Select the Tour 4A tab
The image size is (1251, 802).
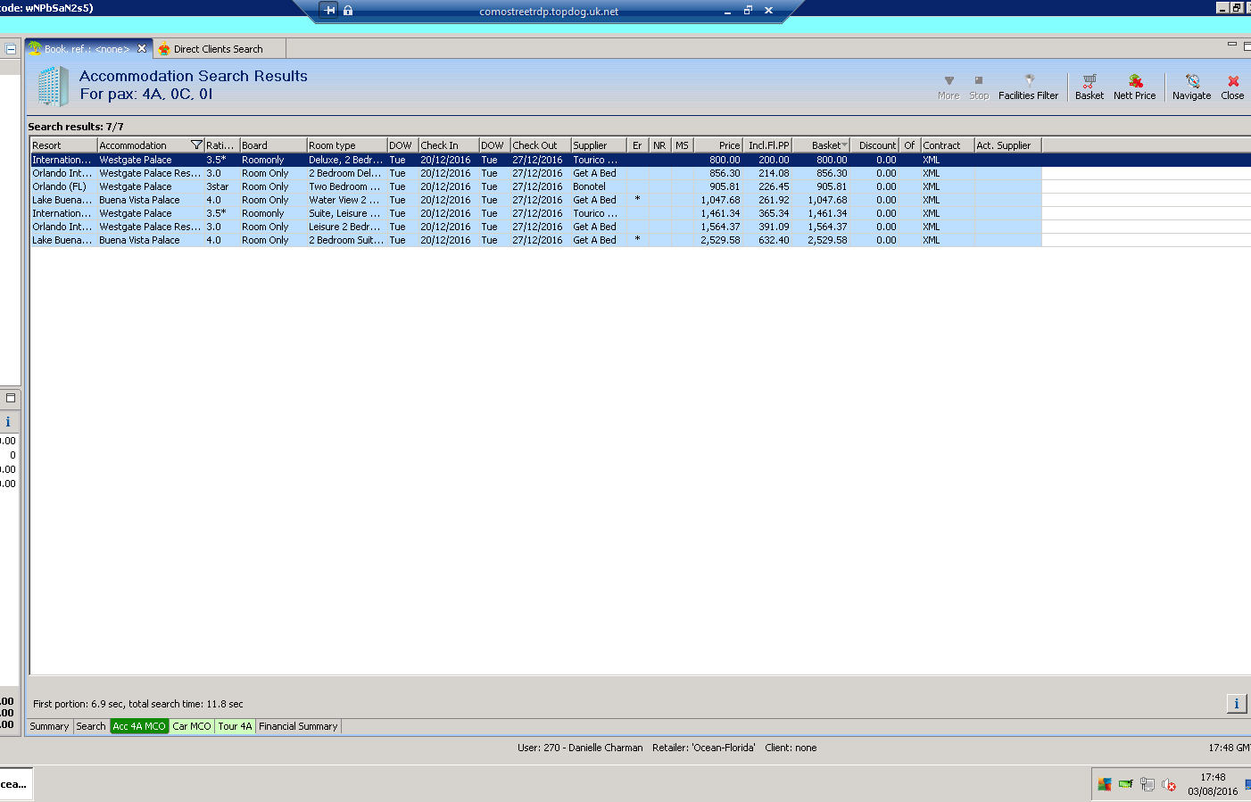[x=236, y=726]
